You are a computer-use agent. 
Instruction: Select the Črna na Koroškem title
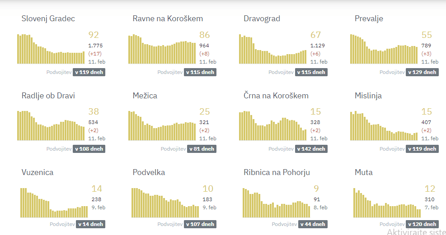click(276, 96)
